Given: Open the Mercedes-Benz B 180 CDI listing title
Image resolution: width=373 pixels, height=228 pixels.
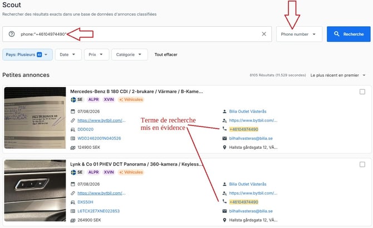Looking at the screenshot, I should pyautogui.click(x=136, y=91).
